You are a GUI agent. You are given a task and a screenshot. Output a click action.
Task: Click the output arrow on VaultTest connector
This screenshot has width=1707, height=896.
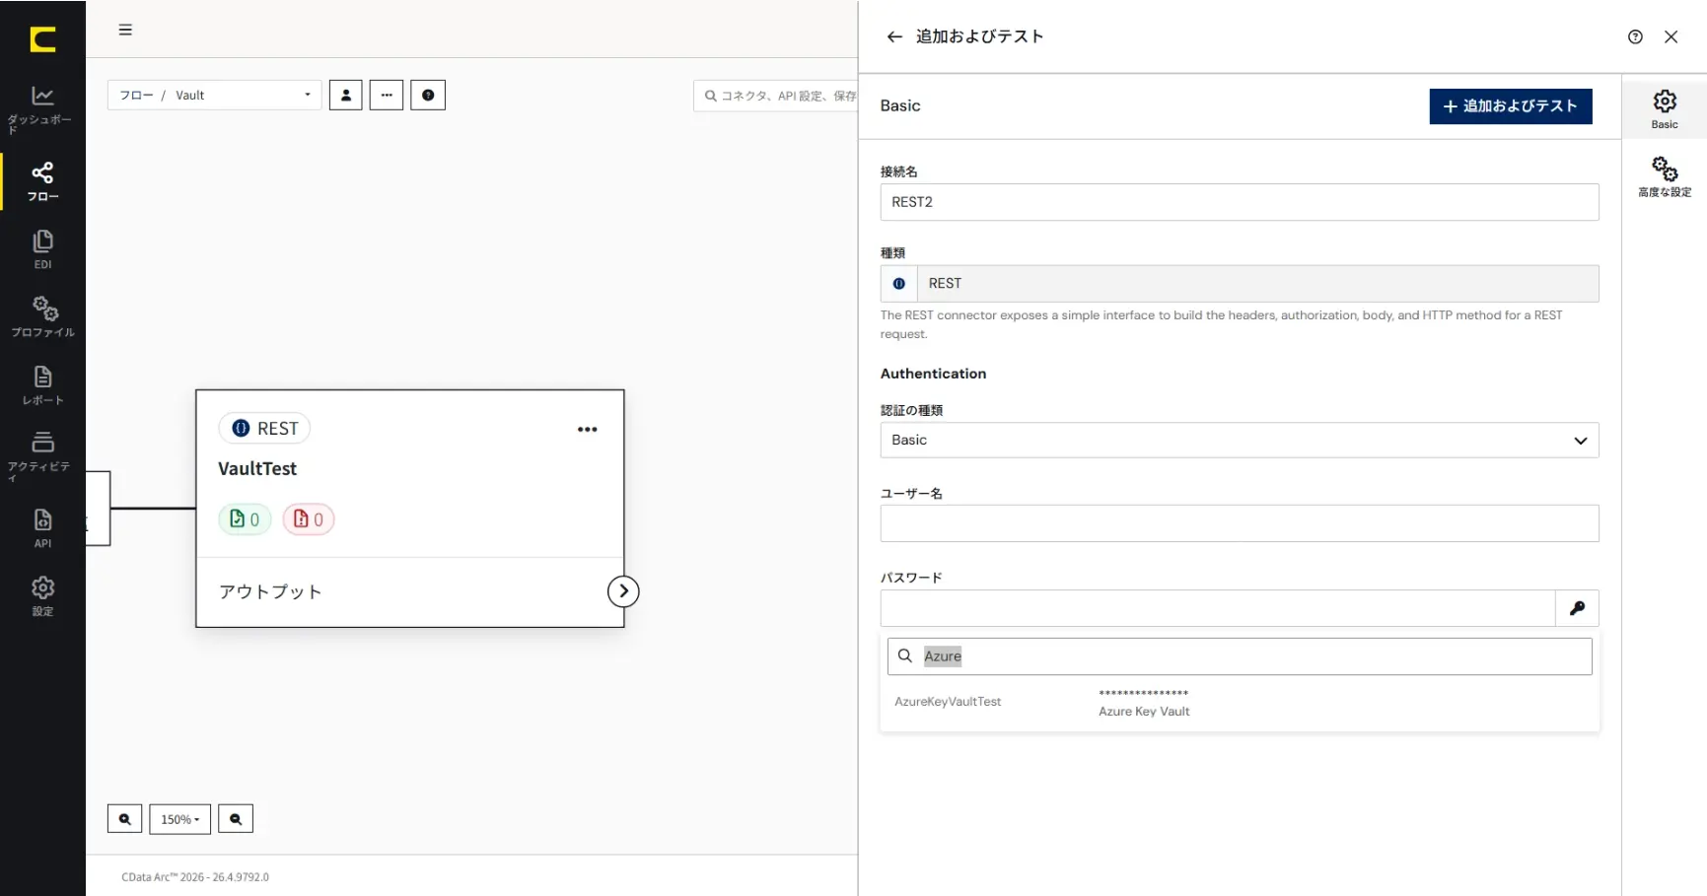[623, 591]
